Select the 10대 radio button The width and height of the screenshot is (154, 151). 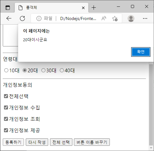pos(6,70)
